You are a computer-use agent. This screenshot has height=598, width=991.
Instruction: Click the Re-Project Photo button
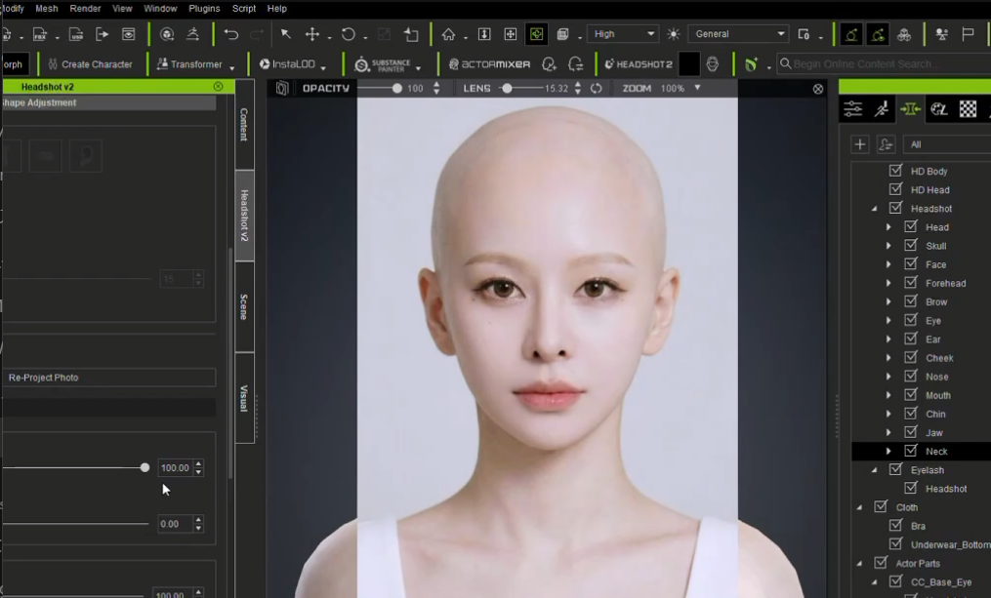(108, 378)
